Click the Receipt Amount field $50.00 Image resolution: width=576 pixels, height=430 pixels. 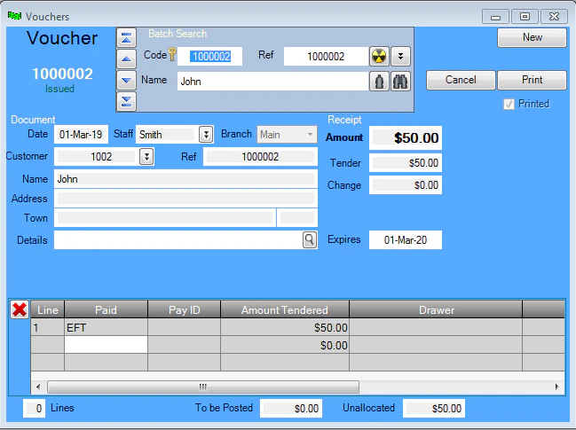coord(406,138)
